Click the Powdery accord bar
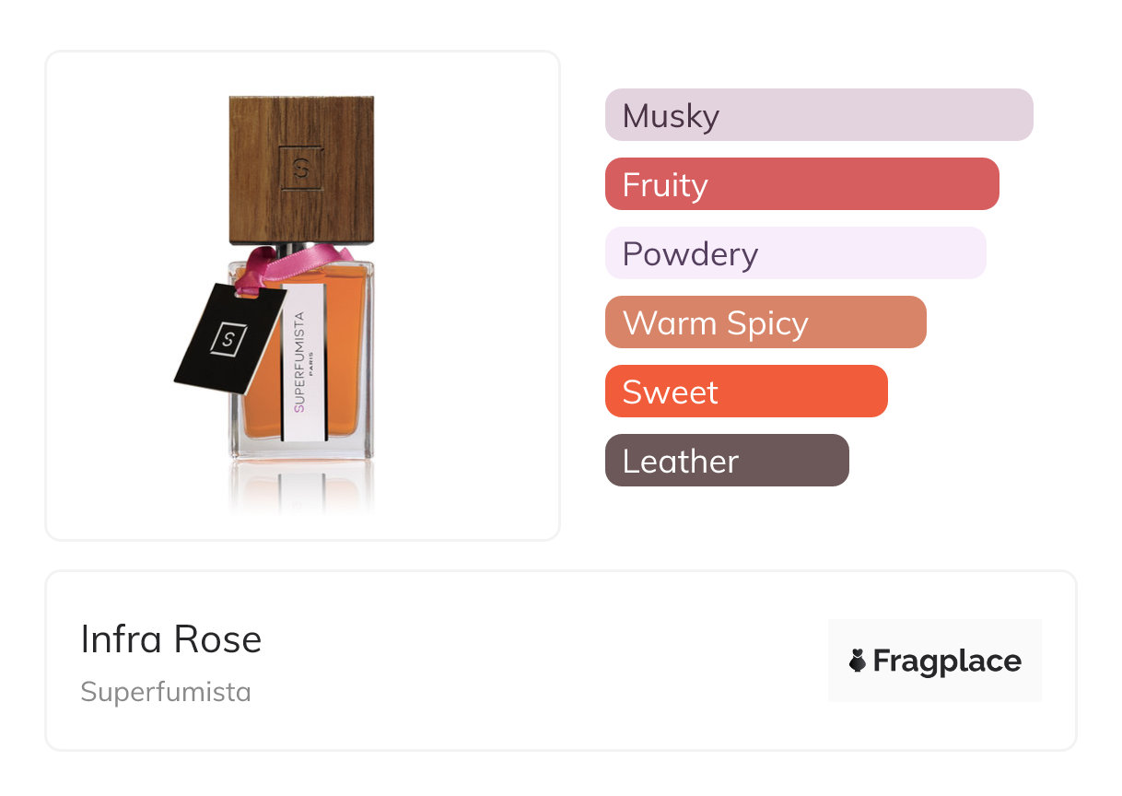This screenshot has width=1122, height=796. tap(795, 253)
